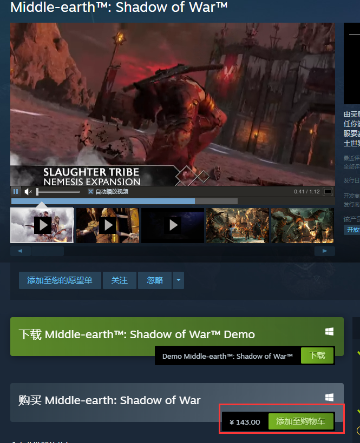Click the 忽略 ignore button
Viewport: 360px width, 443px height.
(x=155, y=280)
